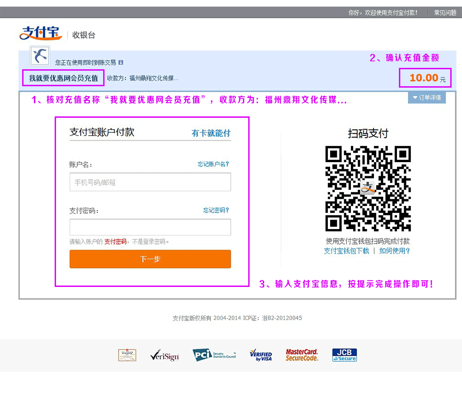Open the 常见问题 link
Image resolution: width=462 pixels, height=417 pixels.
point(445,13)
